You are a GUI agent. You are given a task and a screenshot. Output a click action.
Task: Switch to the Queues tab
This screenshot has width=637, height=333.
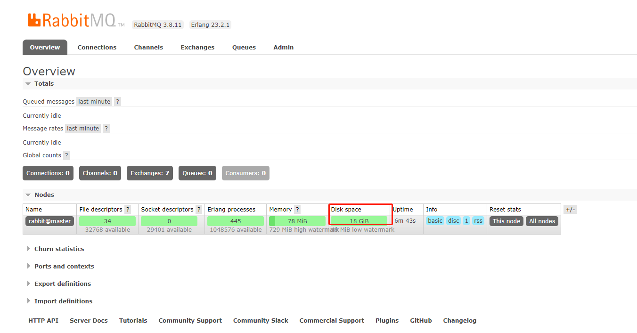(244, 48)
